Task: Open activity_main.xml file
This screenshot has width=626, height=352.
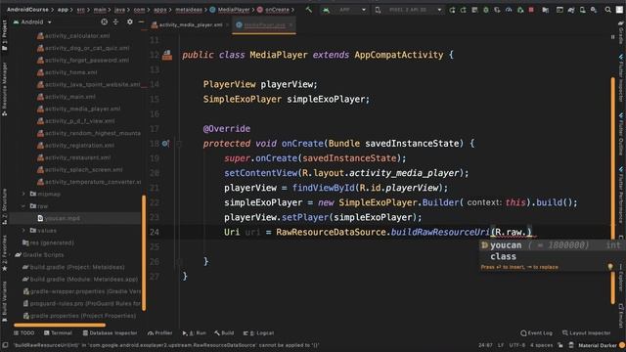Action: (69, 97)
